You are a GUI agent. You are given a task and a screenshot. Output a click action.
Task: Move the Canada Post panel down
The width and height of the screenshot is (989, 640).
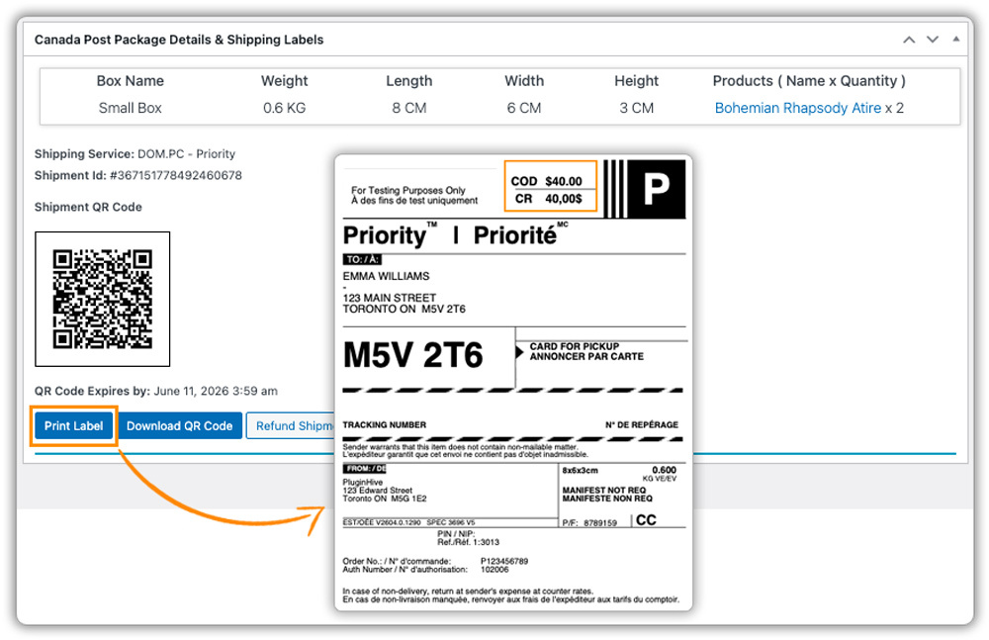pyautogui.click(x=933, y=40)
